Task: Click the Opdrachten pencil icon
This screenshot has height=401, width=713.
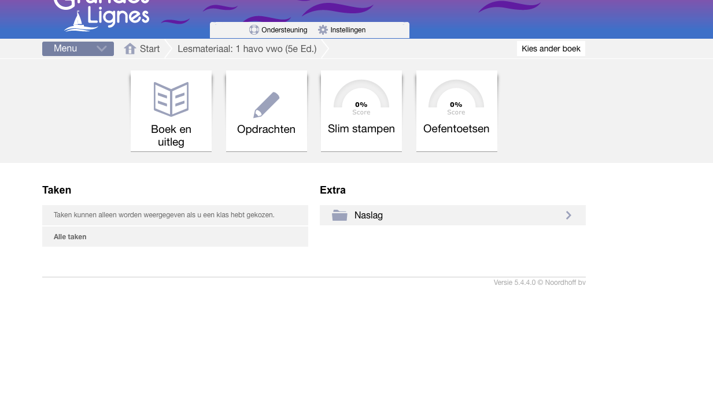Action: coord(267,105)
